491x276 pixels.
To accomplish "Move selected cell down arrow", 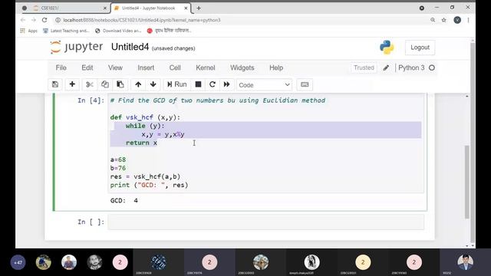I will [x=153, y=84].
